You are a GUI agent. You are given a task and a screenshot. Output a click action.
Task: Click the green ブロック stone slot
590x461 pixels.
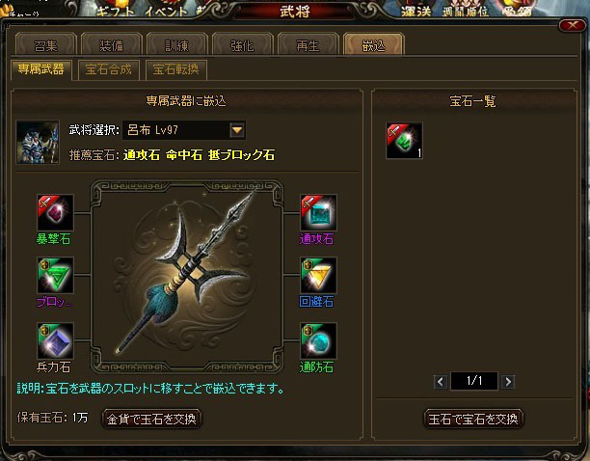pos(55,276)
